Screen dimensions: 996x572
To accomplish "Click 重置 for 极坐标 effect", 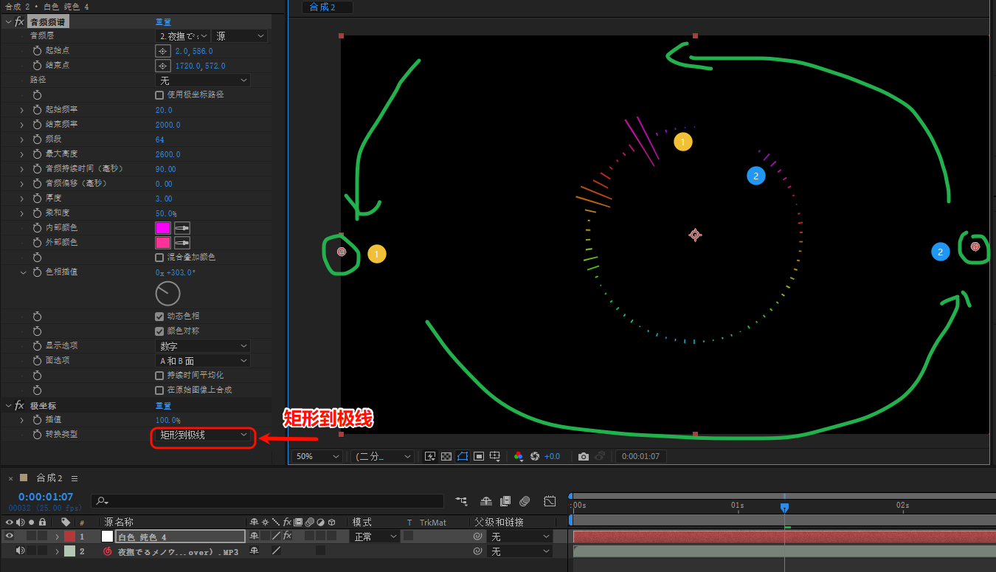I will click(x=163, y=406).
